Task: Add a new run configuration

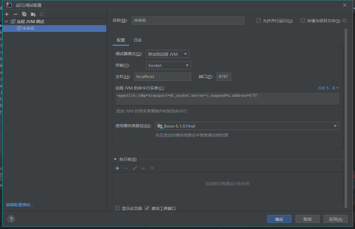Action: tap(6, 14)
